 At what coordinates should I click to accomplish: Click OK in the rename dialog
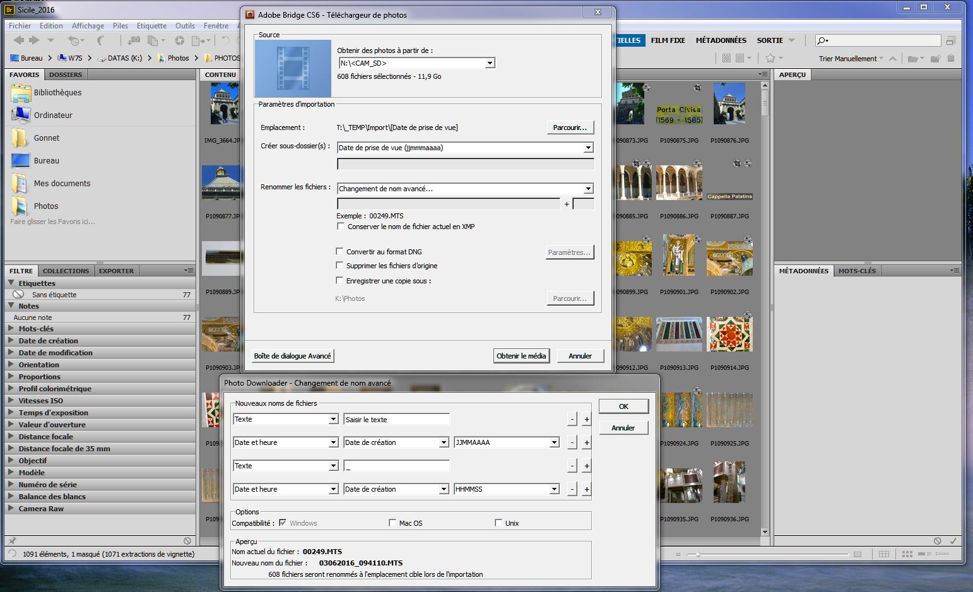[x=623, y=406]
